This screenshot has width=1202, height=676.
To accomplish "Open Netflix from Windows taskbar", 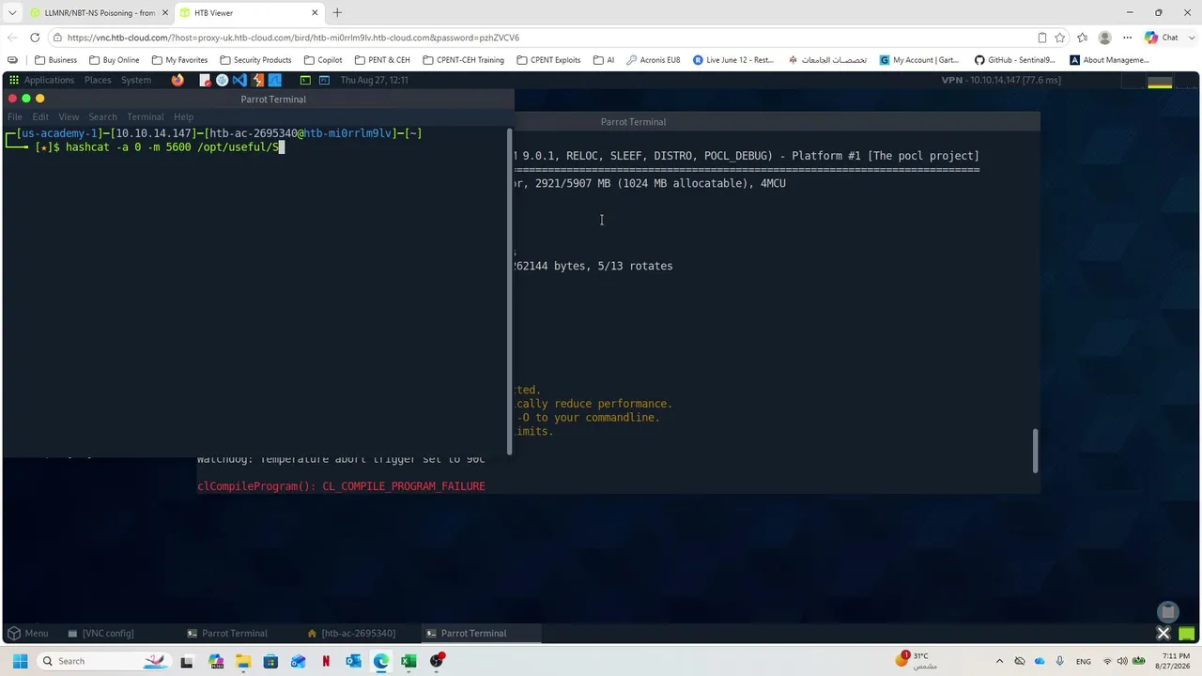I will click(326, 661).
